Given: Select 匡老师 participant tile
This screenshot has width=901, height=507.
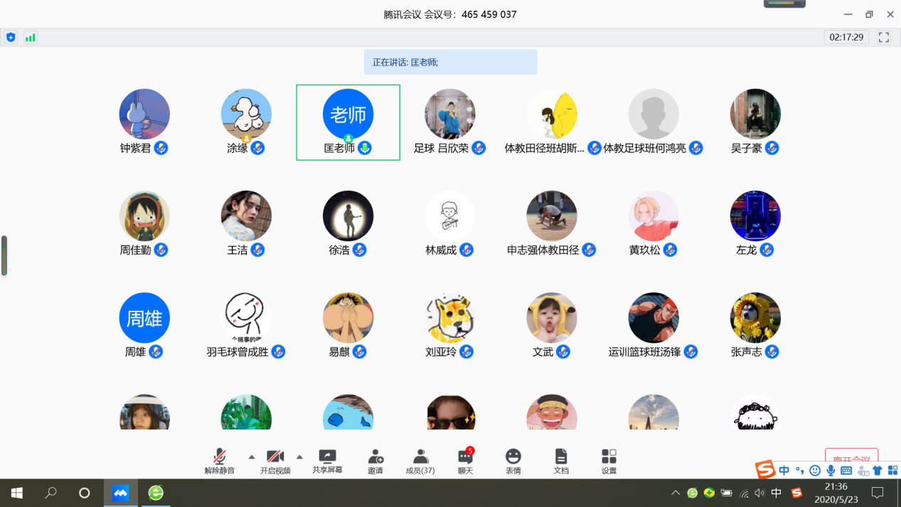Looking at the screenshot, I should click(x=348, y=122).
